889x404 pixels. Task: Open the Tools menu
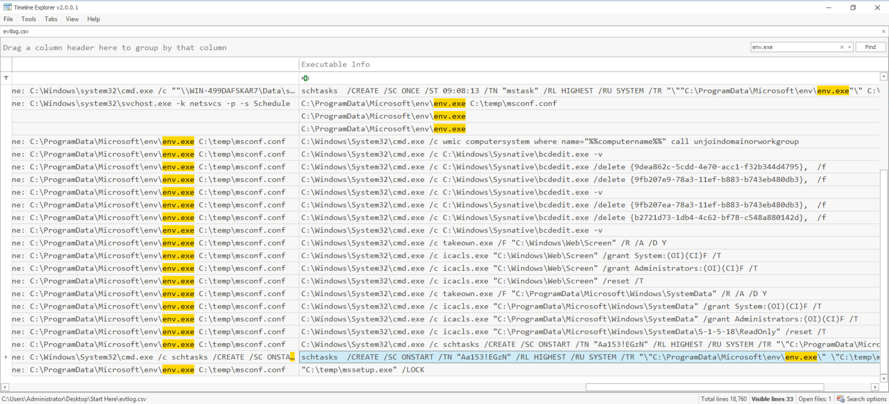point(29,19)
